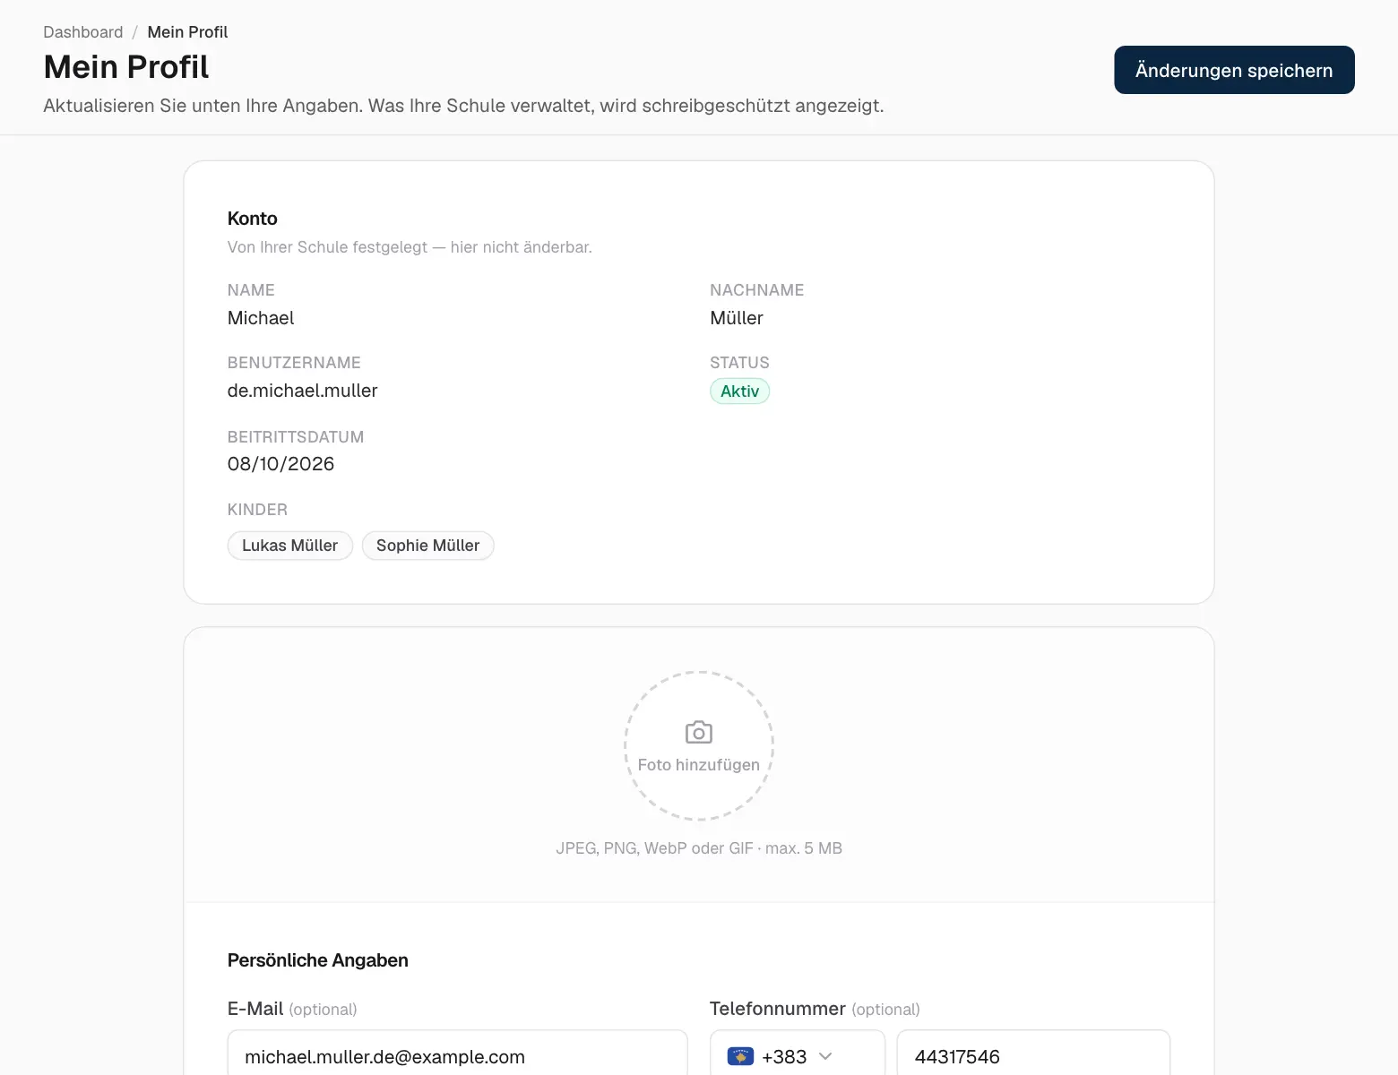This screenshot has width=1398, height=1075.
Task: Click the join date 08/10/2026
Action: click(280, 464)
